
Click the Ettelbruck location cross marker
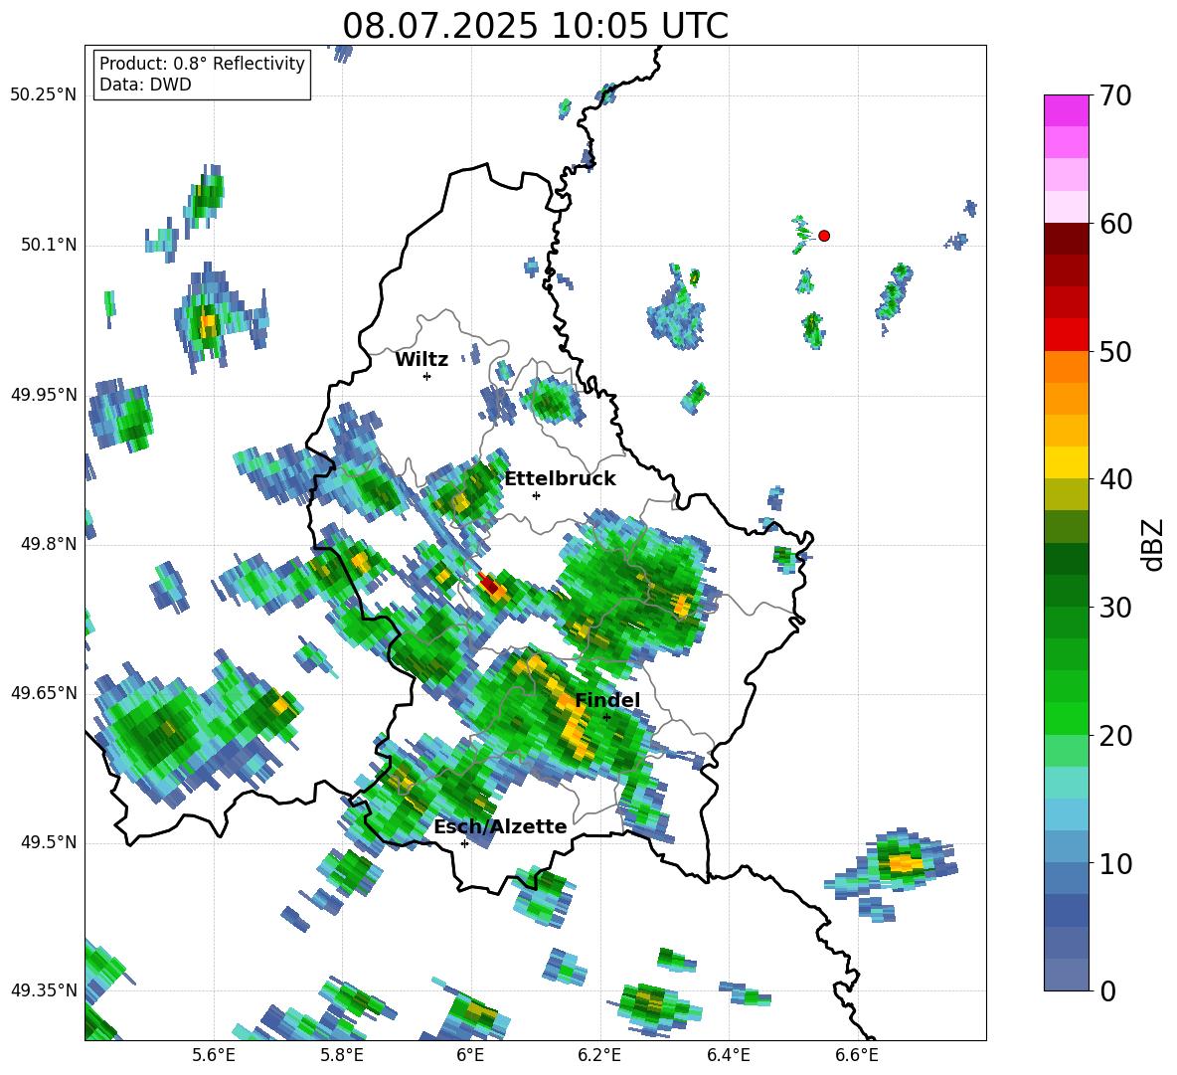click(536, 495)
